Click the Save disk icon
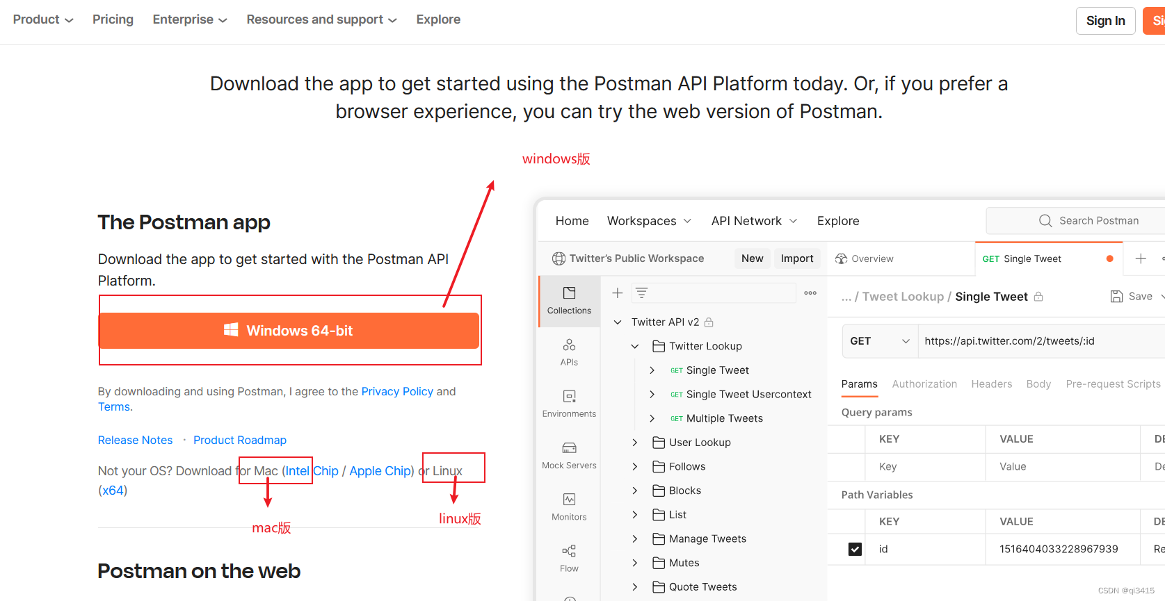This screenshot has width=1165, height=601. point(1116,297)
